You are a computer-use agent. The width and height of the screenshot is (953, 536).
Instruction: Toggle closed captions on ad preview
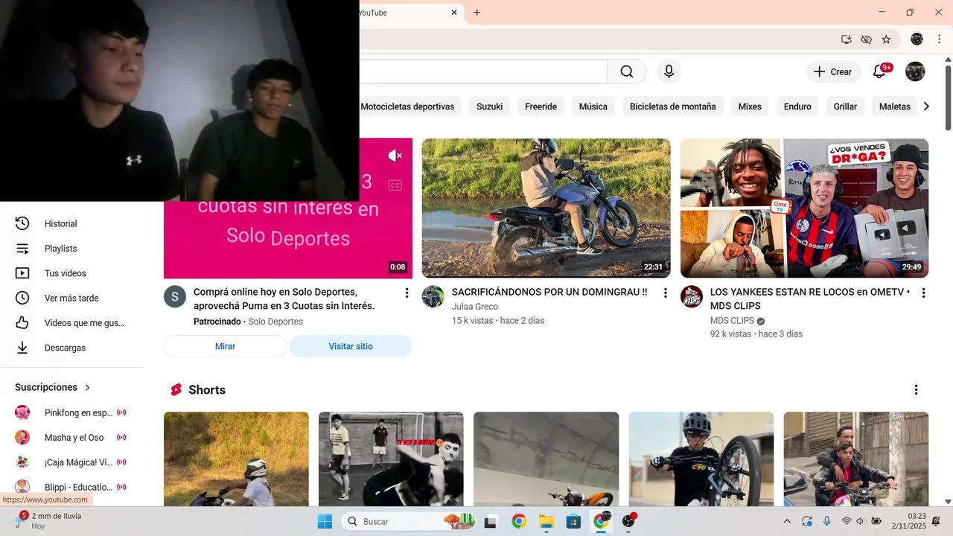[x=395, y=185]
